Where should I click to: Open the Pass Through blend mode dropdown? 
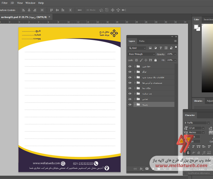(x=141, y=54)
